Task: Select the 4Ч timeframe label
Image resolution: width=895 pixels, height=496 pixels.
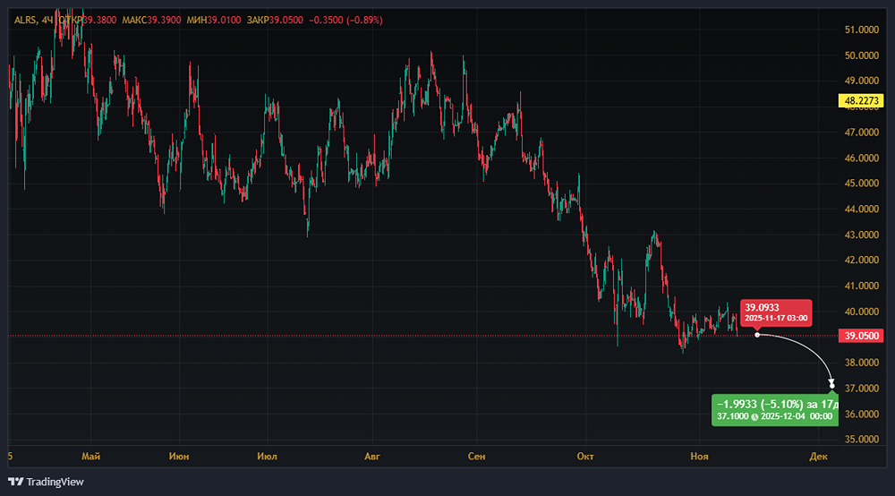Action: [x=49, y=19]
